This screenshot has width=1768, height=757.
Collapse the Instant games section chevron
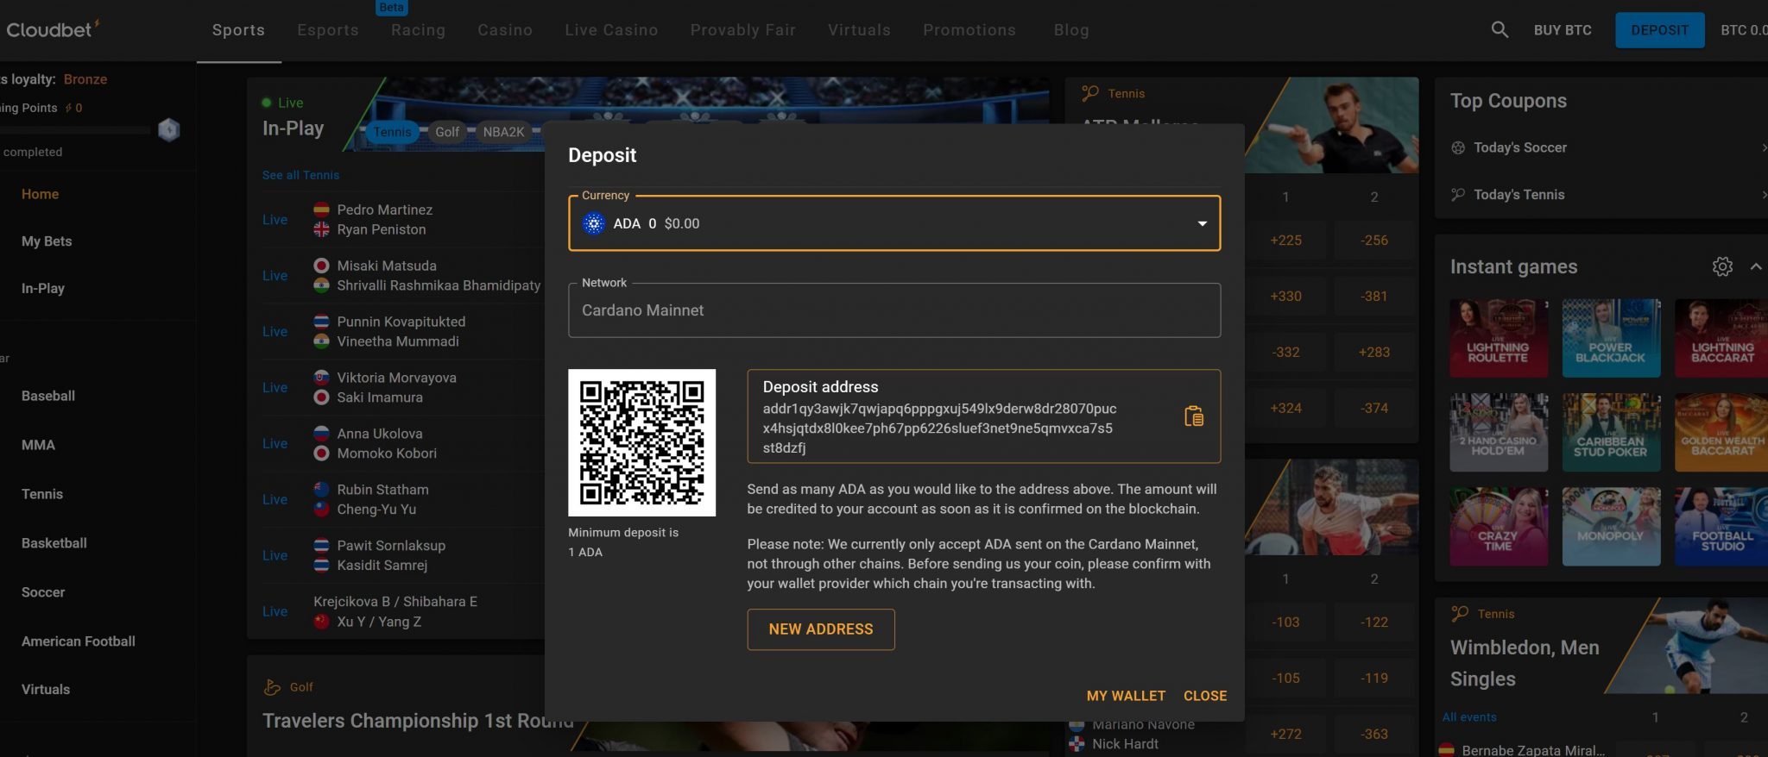pyautogui.click(x=1756, y=266)
